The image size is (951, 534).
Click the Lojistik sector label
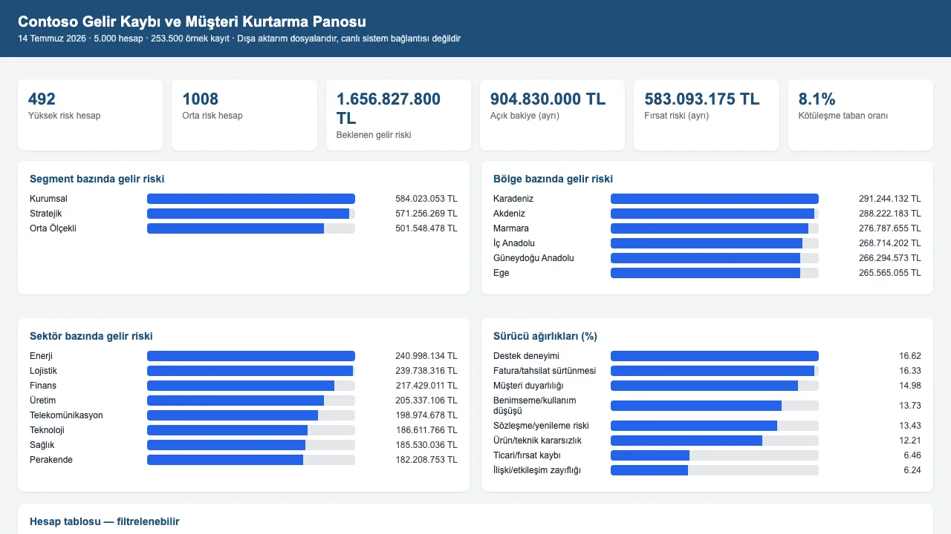[43, 371]
